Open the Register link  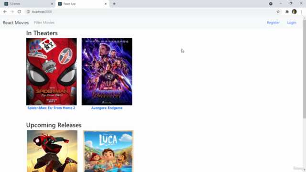tap(273, 22)
